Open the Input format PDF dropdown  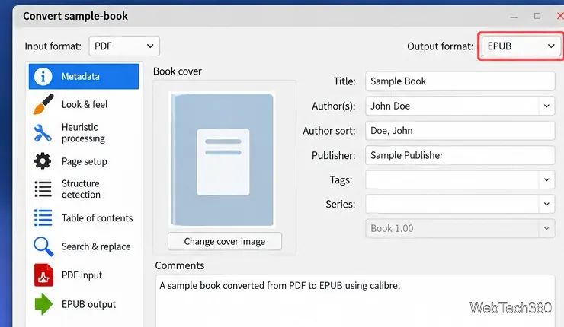pos(124,46)
